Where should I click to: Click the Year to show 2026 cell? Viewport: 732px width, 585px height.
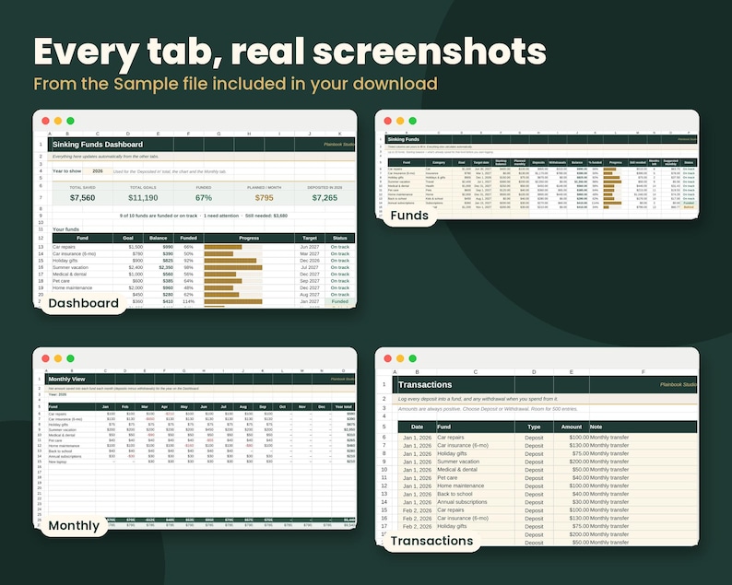click(x=98, y=171)
